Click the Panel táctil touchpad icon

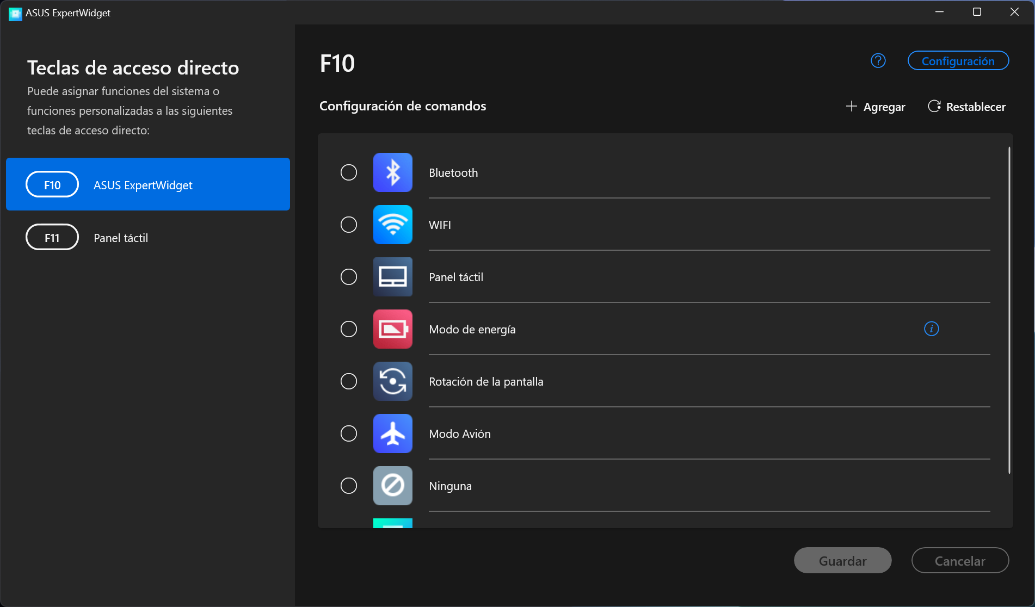pyautogui.click(x=392, y=277)
